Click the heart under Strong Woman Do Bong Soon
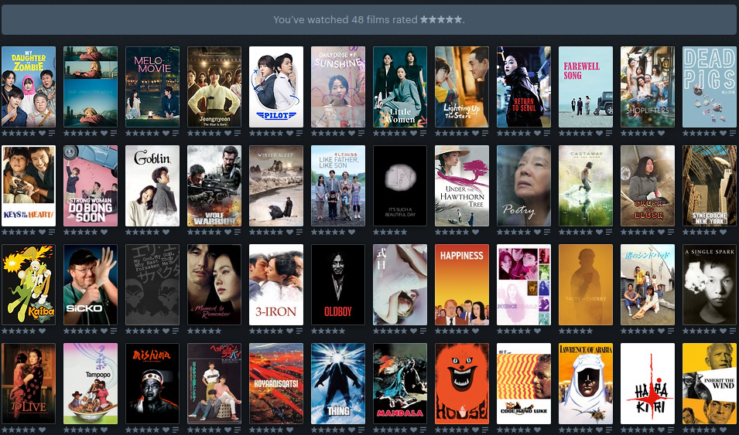This screenshot has height=435, width=739. [x=104, y=232]
